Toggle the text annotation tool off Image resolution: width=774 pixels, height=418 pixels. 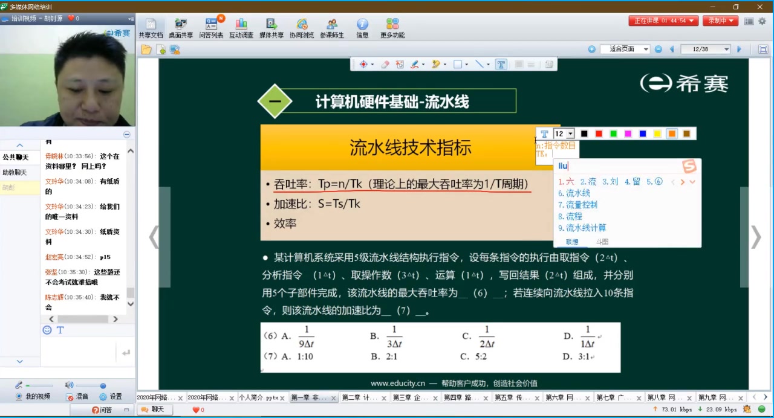501,64
